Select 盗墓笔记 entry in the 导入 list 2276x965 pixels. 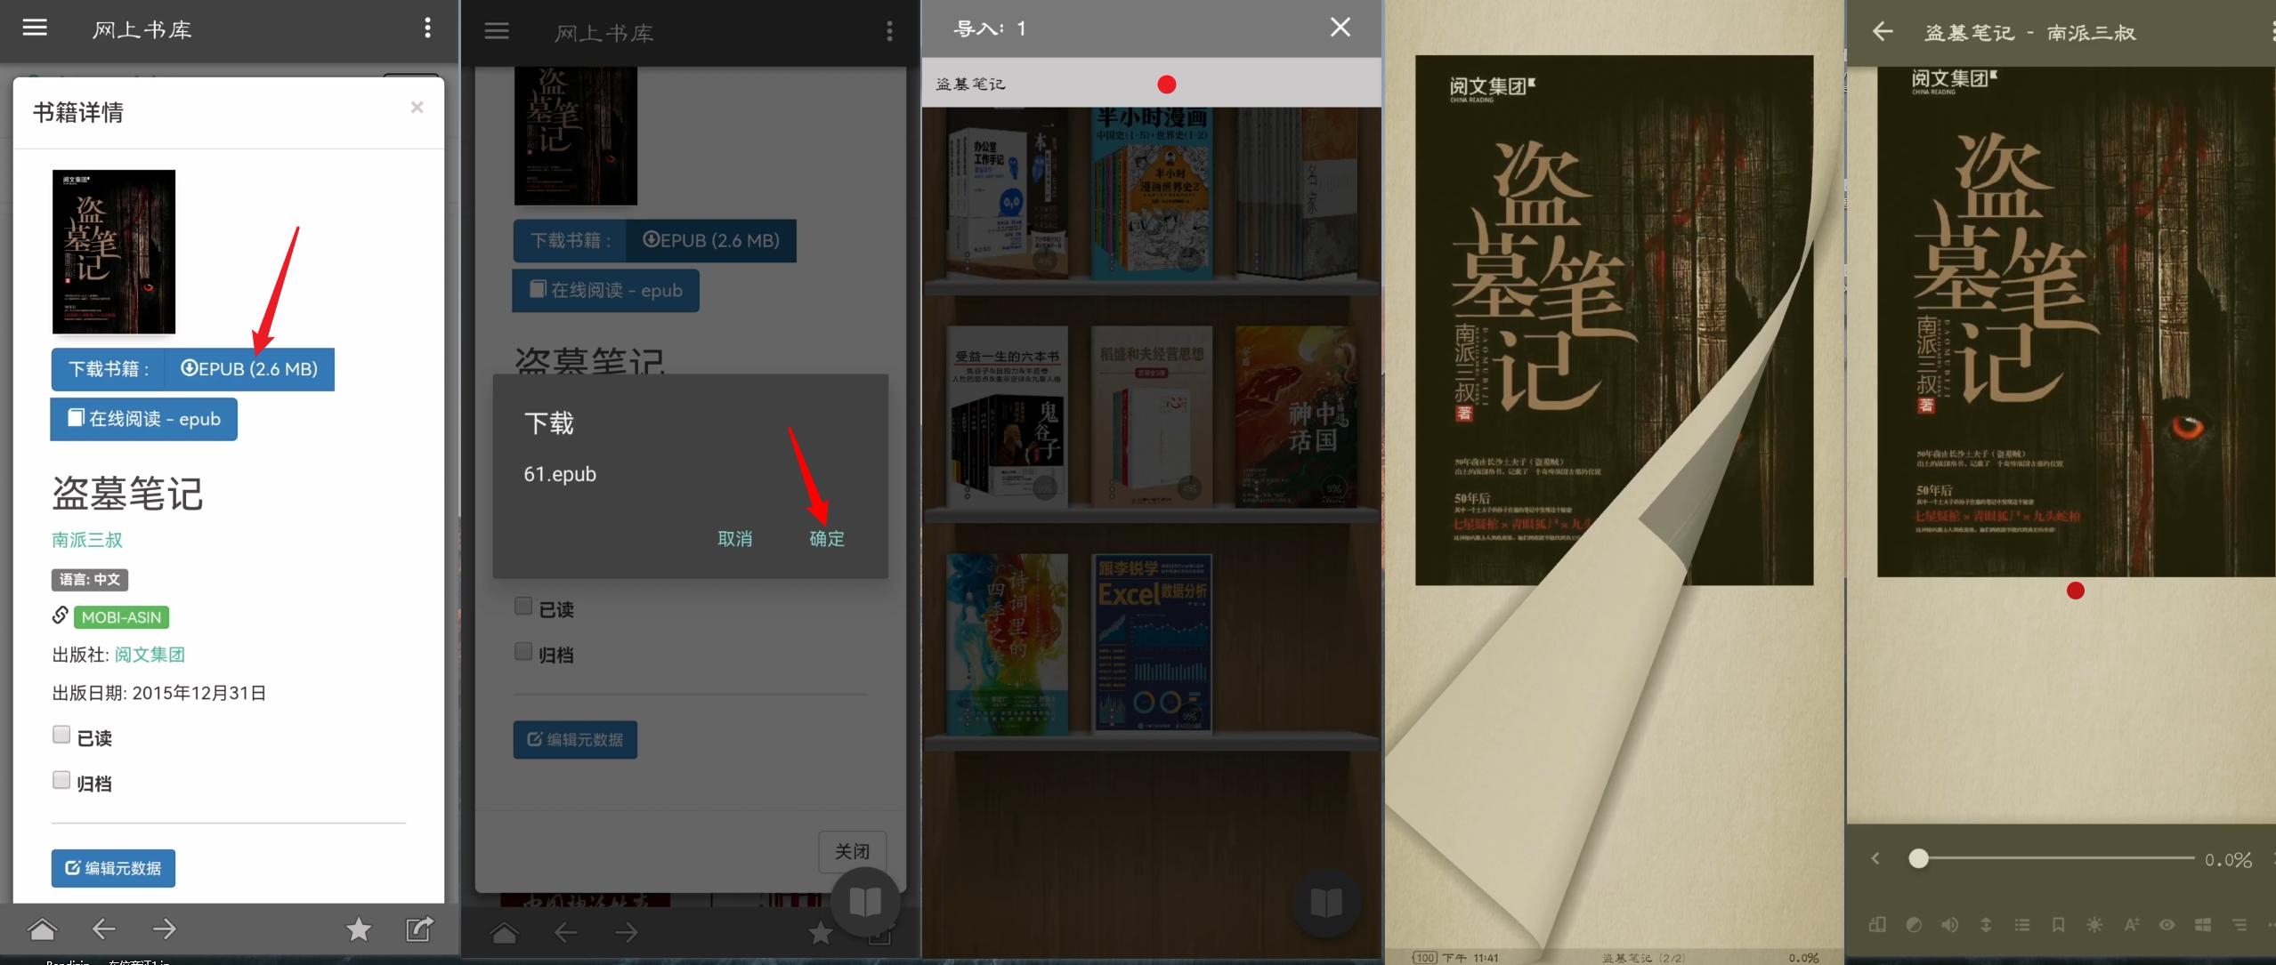(x=970, y=84)
